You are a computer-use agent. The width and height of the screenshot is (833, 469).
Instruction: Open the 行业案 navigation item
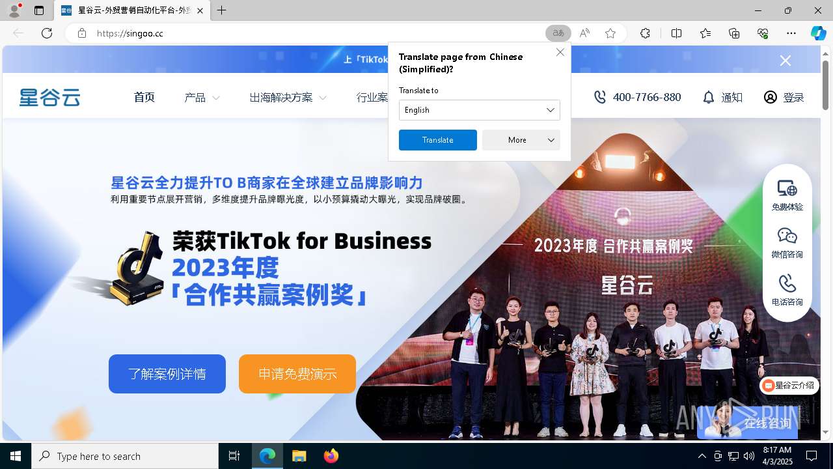click(x=372, y=98)
